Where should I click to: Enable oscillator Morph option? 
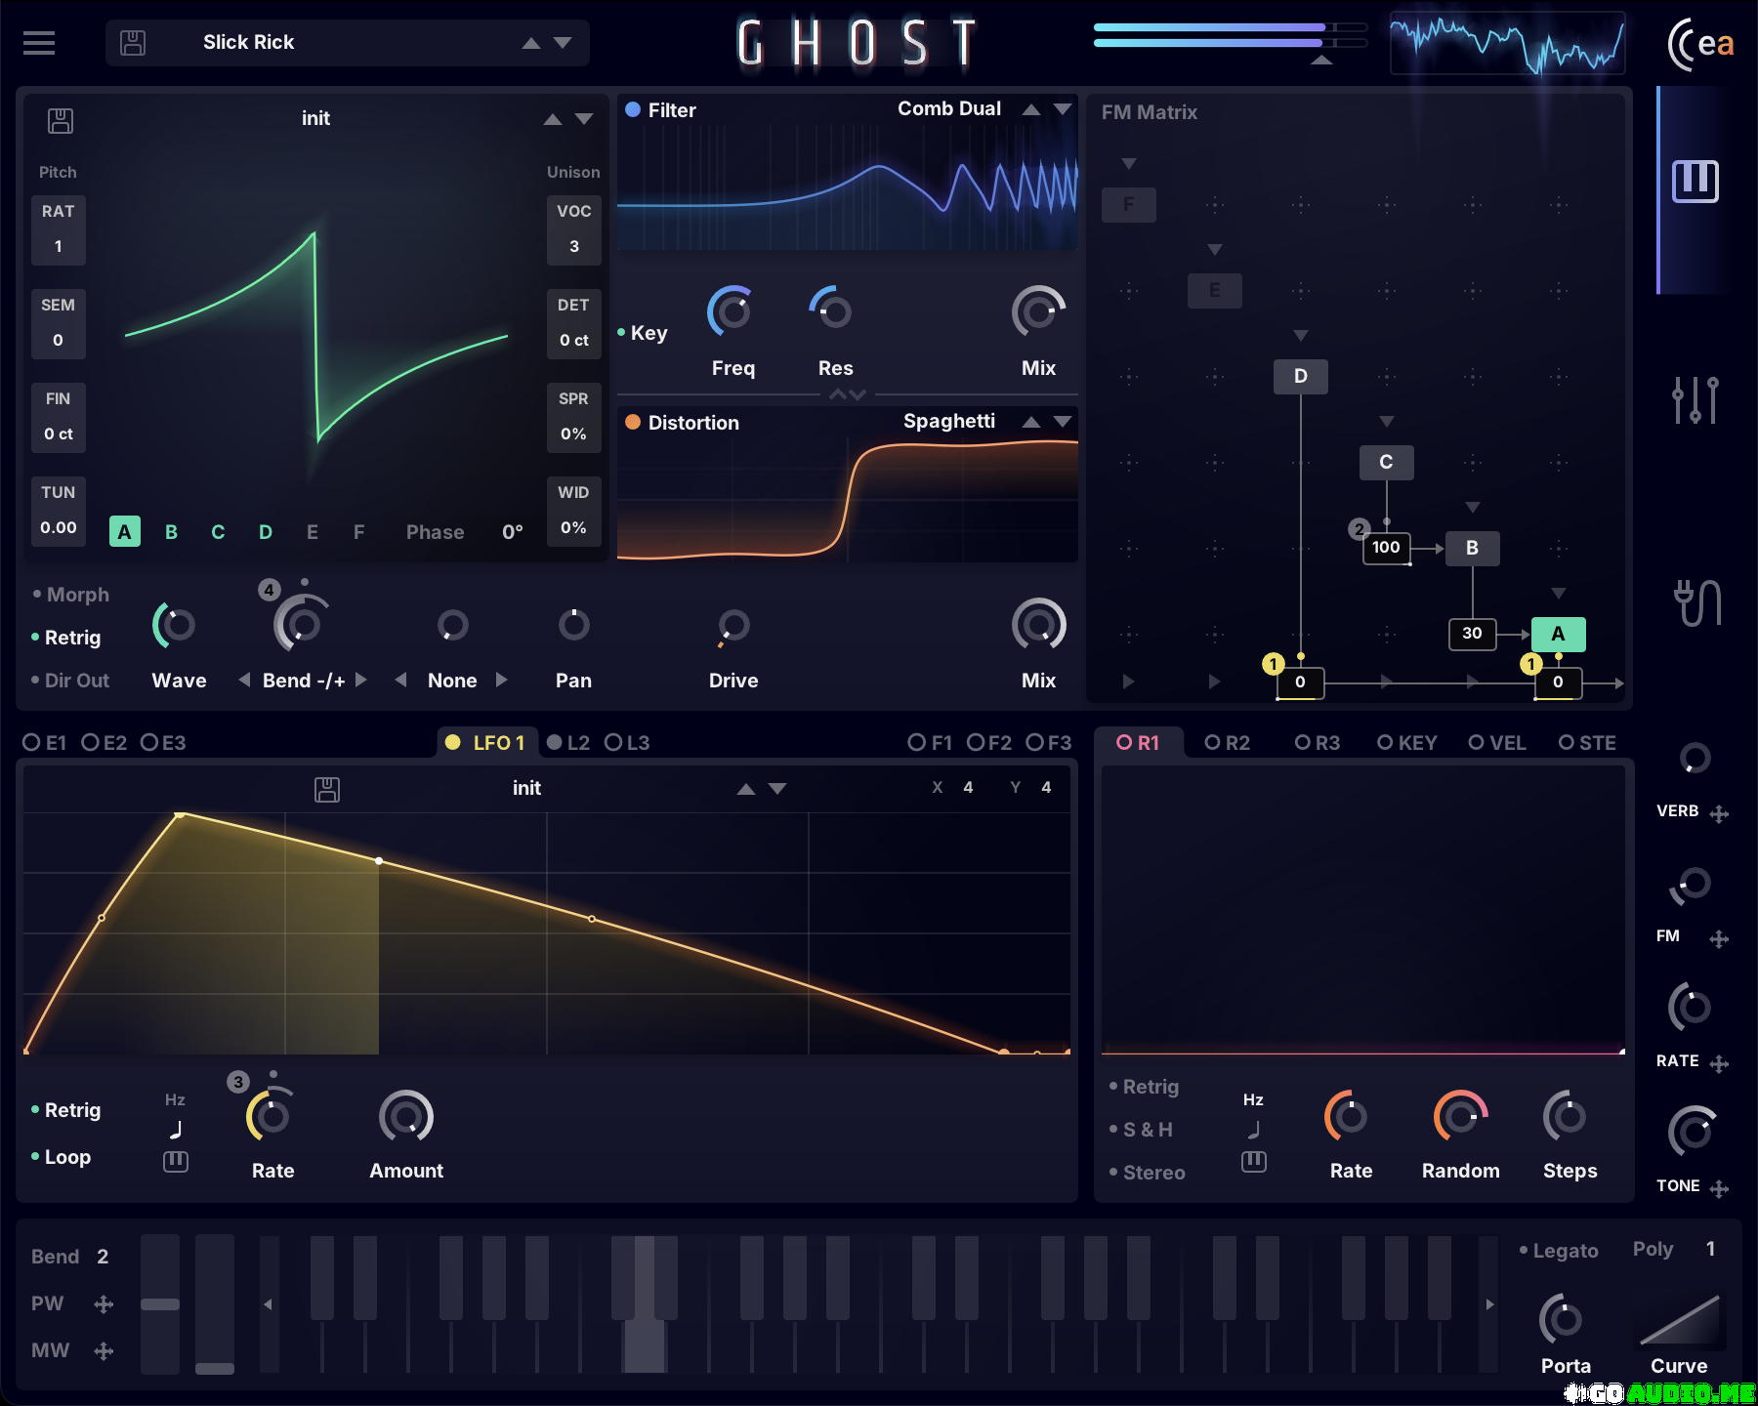coord(70,595)
